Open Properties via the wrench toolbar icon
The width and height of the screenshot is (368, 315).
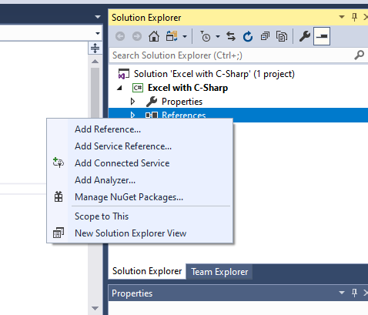point(305,36)
